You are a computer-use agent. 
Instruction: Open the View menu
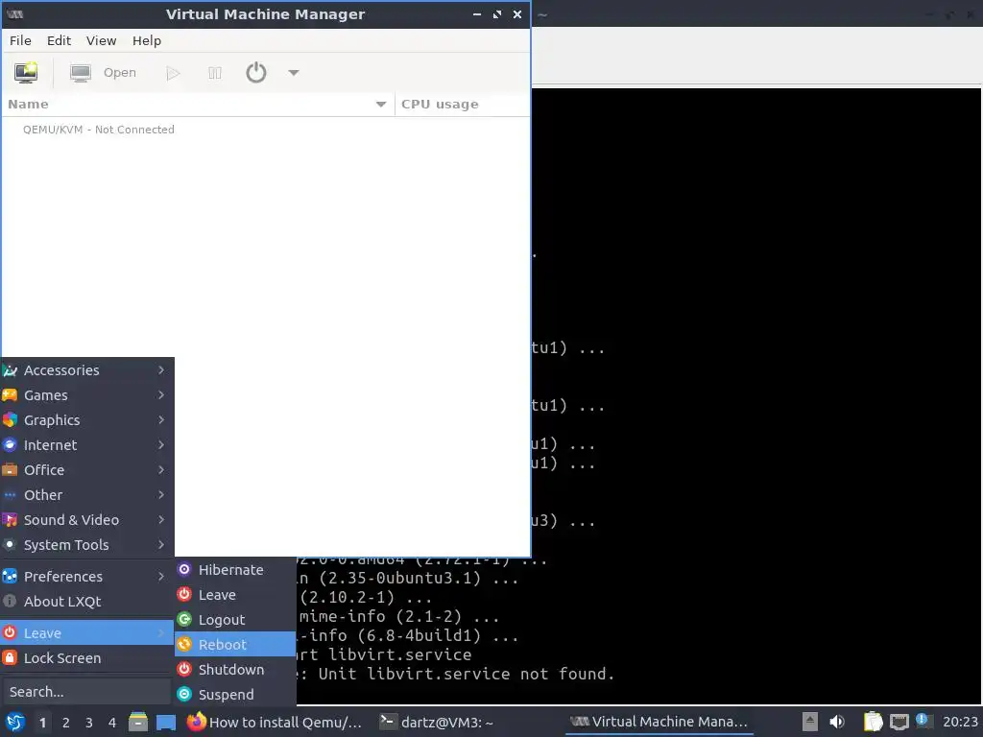[x=101, y=40]
